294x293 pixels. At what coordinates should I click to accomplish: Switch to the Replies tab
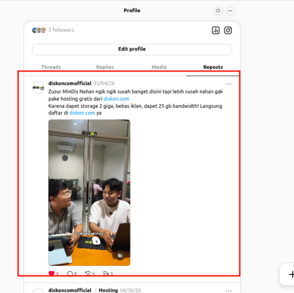(105, 67)
